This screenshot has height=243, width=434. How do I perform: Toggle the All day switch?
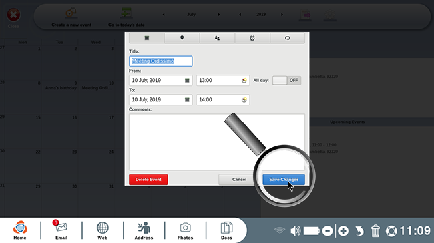pyautogui.click(x=286, y=81)
